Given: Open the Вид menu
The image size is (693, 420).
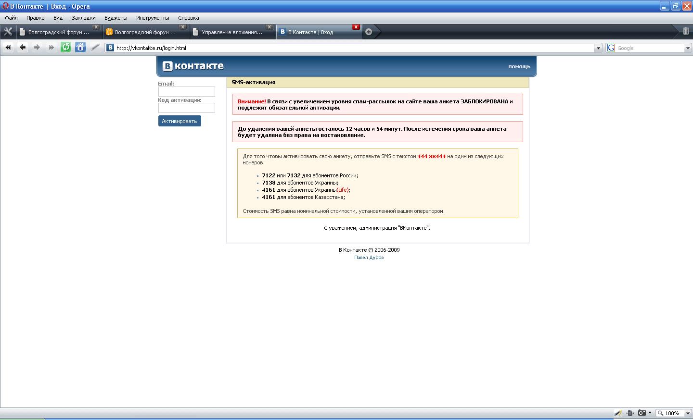Looking at the screenshot, I should [58, 18].
